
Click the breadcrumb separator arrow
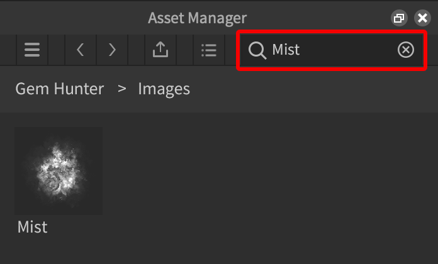121,89
